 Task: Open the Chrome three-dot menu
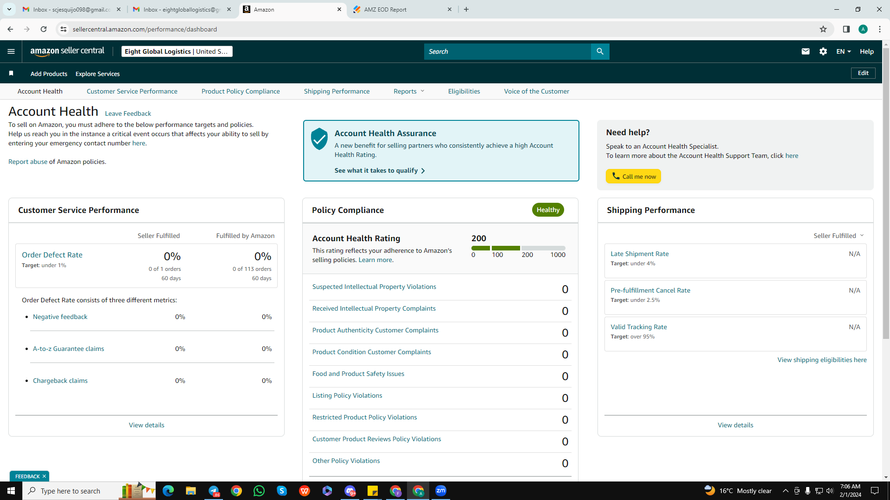[880, 29]
